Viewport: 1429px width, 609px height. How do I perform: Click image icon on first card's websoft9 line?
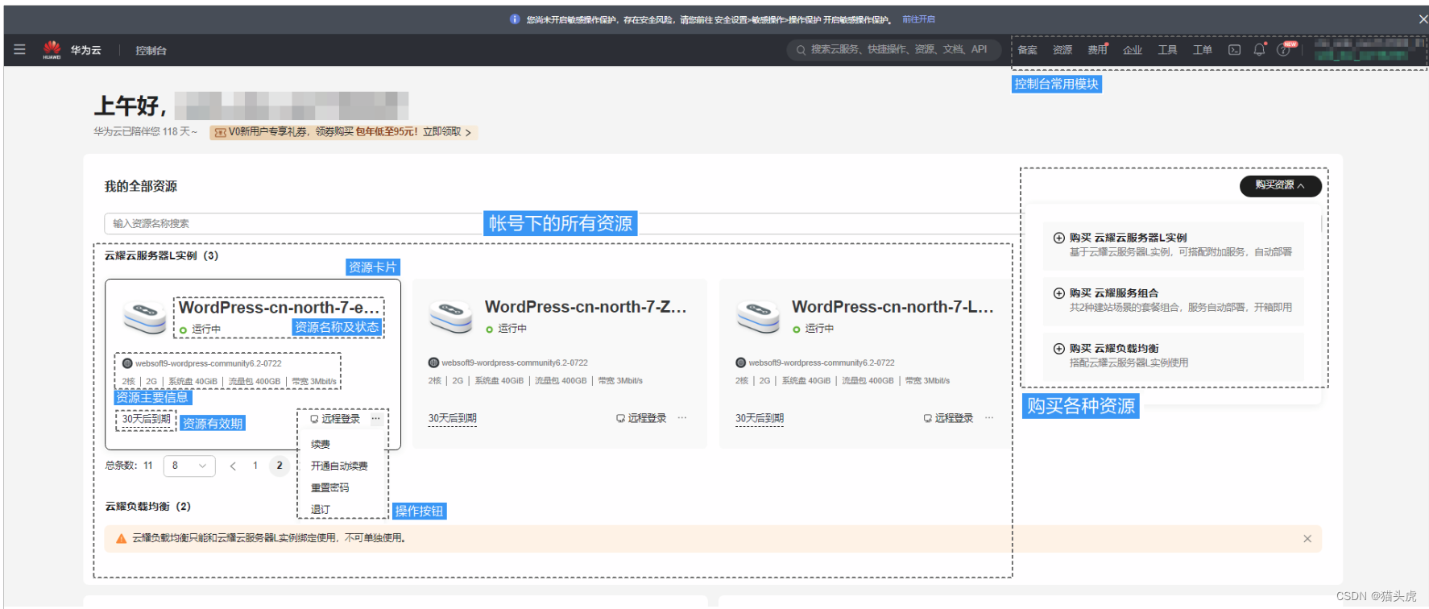[127, 363]
